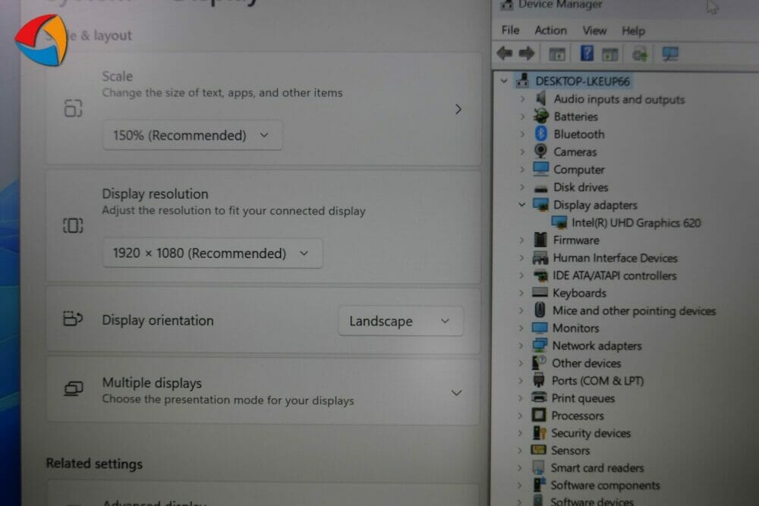Expand the Keyboards node arrow
The image size is (759, 506).
pos(521,293)
